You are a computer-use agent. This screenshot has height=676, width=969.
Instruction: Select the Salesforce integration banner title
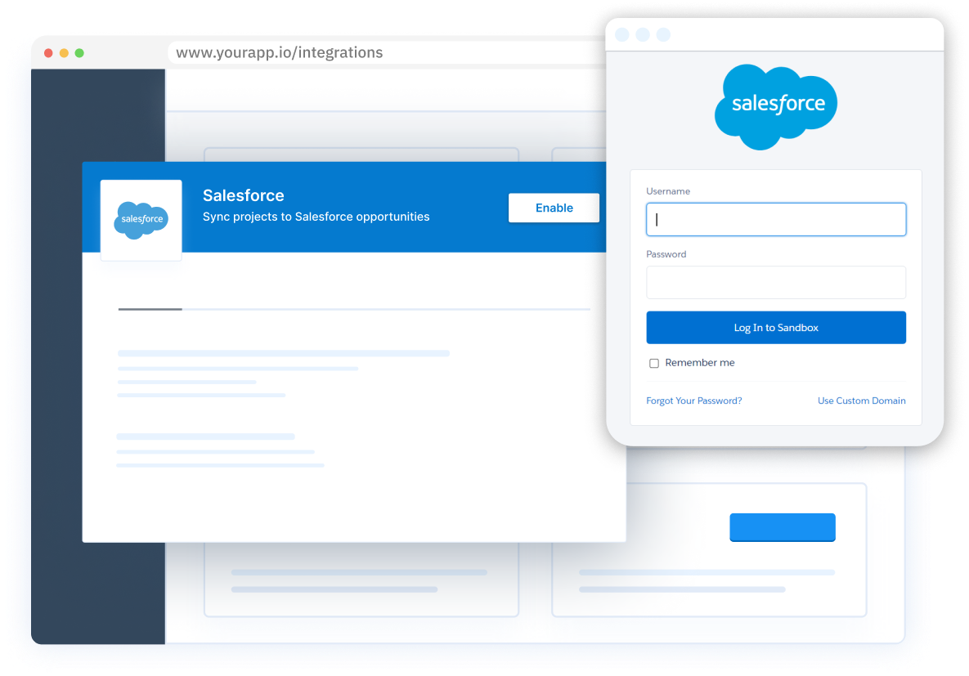tap(243, 195)
